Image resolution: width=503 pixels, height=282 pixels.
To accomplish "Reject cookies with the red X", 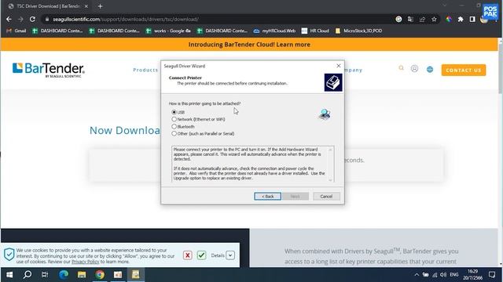I will coord(188,255).
